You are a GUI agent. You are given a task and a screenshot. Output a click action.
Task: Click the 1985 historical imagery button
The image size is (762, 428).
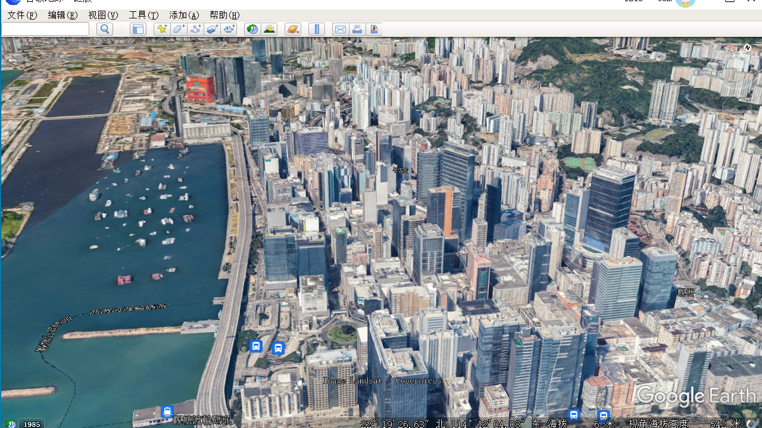tap(32, 424)
